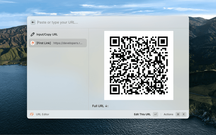Click the K key badge in footer
Image resolution: width=216 pixels, height=135 pixels.
click(x=184, y=114)
